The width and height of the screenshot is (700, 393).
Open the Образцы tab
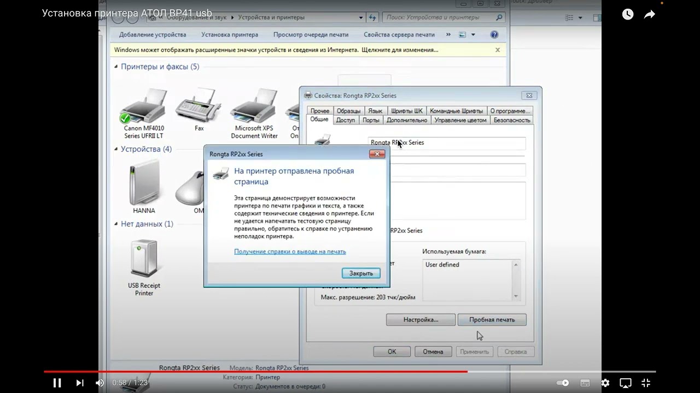pos(348,111)
